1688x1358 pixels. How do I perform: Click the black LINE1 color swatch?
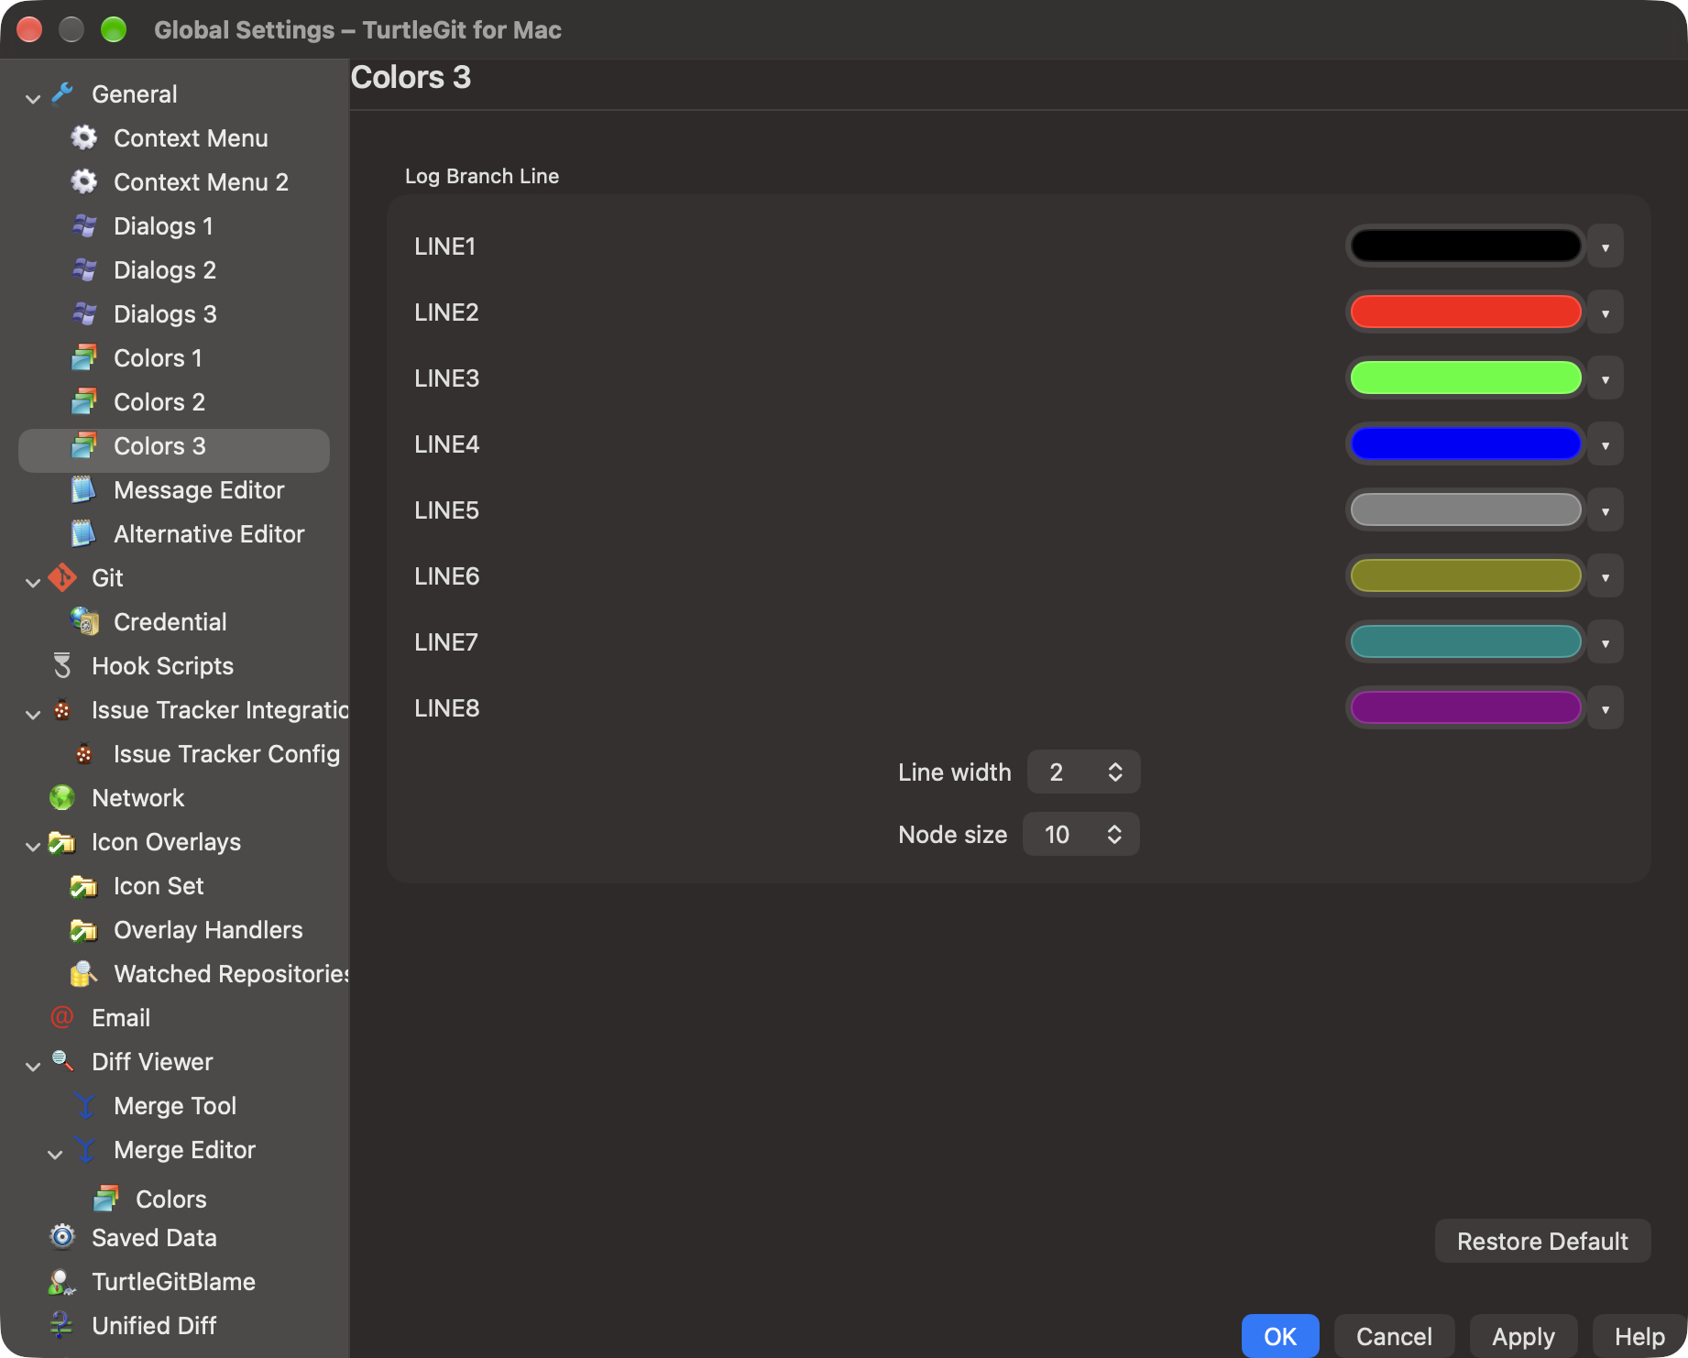pos(1465,246)
